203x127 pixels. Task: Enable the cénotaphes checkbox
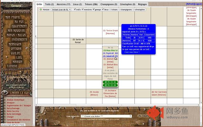133,9
